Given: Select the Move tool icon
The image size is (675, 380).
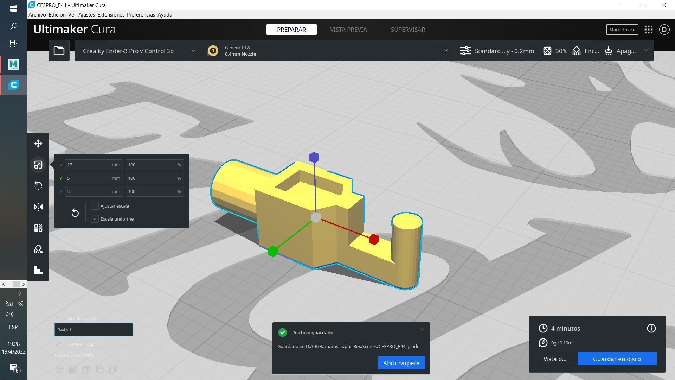Looking at the screenshot, I should pos(38,144).
